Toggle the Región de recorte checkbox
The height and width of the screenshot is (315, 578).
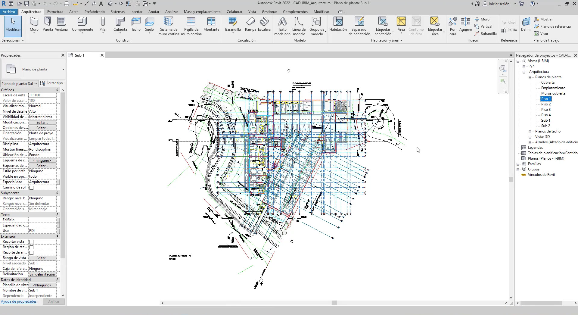(x=31, y=247)
